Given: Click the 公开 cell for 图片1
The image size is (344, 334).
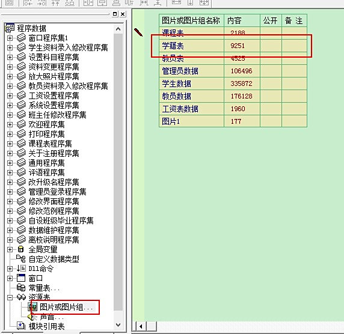Looking at the screenshot, I should (271, 121).
